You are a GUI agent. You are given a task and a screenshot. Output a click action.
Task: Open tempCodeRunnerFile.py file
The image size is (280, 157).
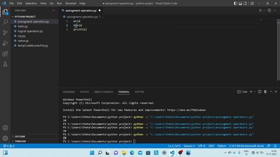point(33,45)
